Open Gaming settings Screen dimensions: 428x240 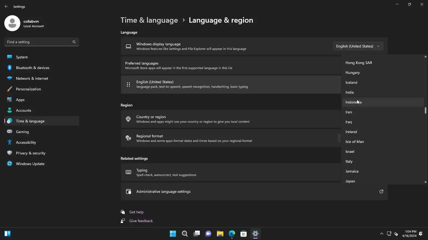42,132
